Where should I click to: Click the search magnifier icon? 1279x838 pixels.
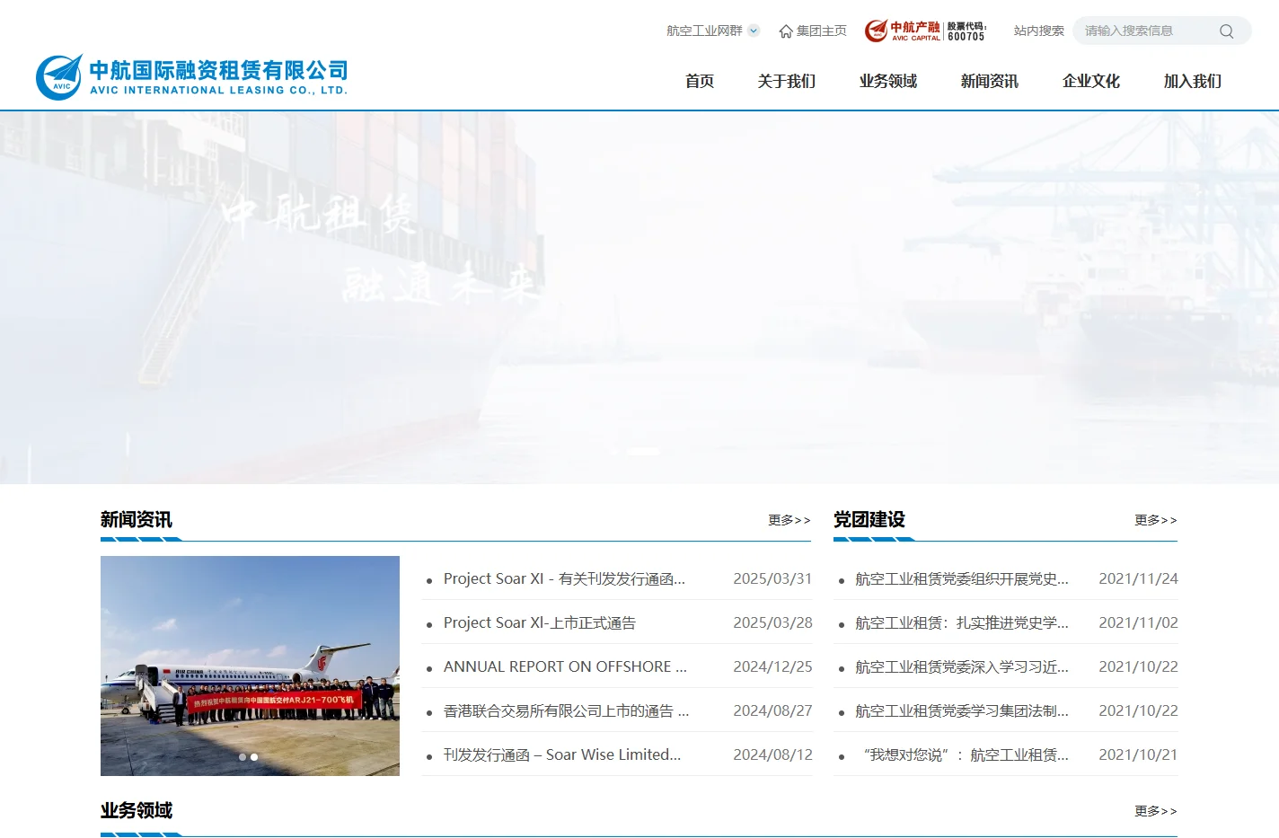pos(1226,31)
